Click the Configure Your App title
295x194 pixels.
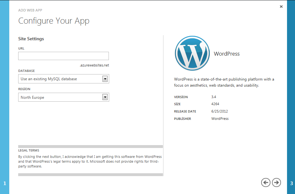(54, 21)
